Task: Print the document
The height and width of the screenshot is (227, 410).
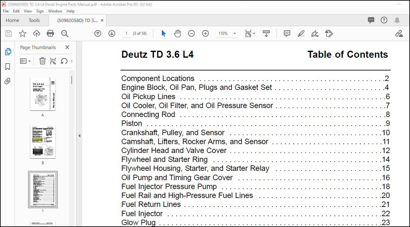Action: pyautogui.click(x=50, y=33)
